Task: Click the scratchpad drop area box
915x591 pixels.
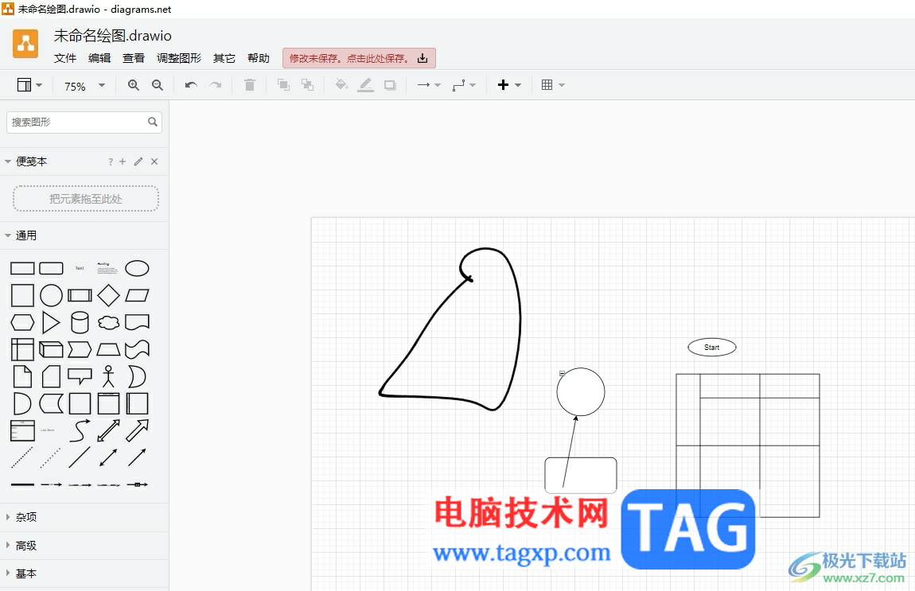Action: [86, 199]
